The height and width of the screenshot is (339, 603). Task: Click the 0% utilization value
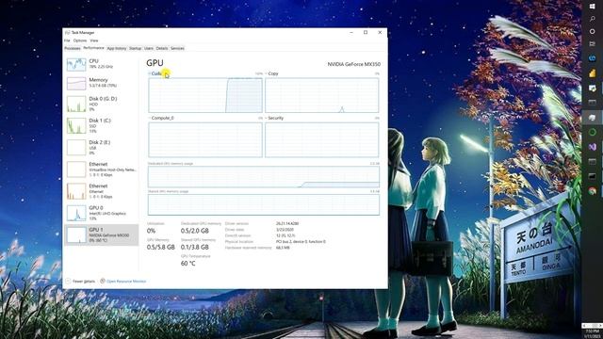coord(151,231)
